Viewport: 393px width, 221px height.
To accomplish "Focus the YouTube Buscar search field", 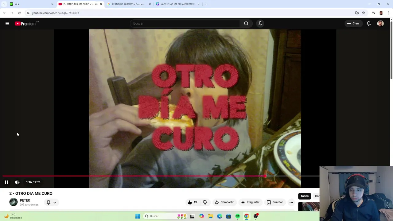I will click(185, 23).
